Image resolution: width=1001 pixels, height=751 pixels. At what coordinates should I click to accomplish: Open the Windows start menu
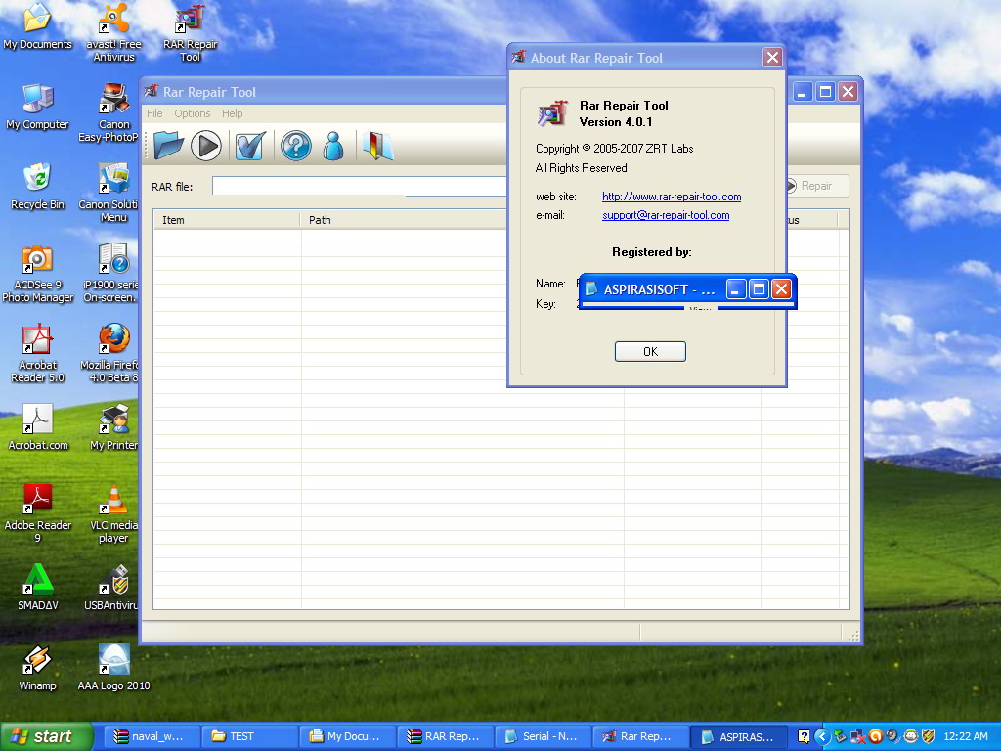click(45, 736)
